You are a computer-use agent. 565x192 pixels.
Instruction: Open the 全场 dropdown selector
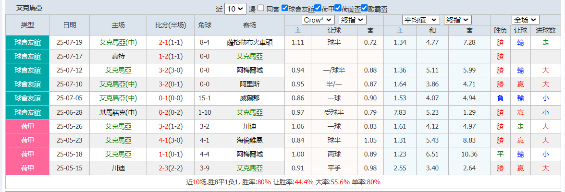[x=525, y=20]
